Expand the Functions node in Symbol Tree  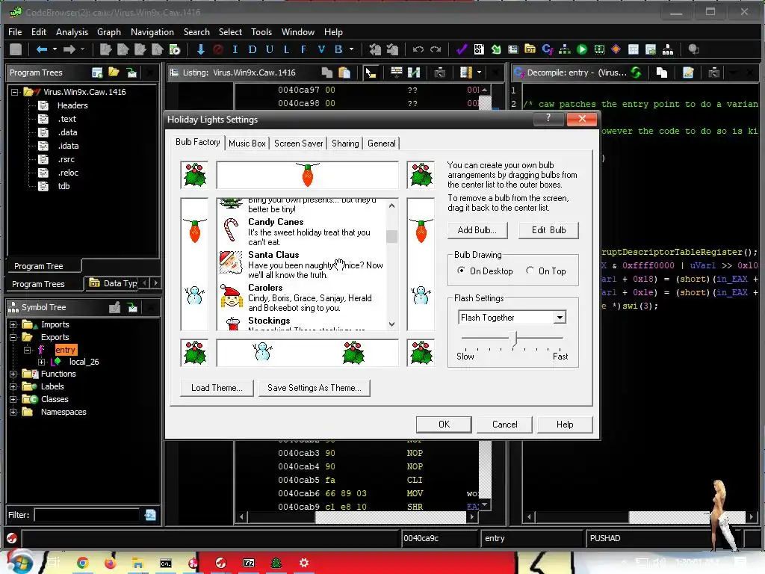[x=13, y=374]
